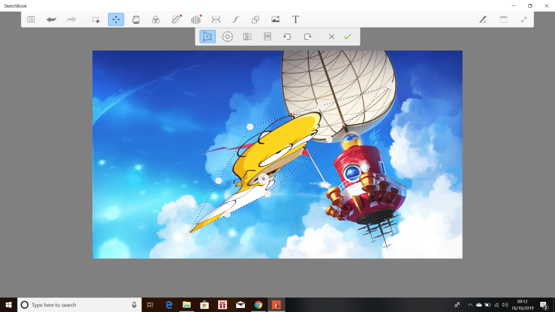Select the Symmetry tool
Viewport: 555px width, 312px height.
click(216, 19)
